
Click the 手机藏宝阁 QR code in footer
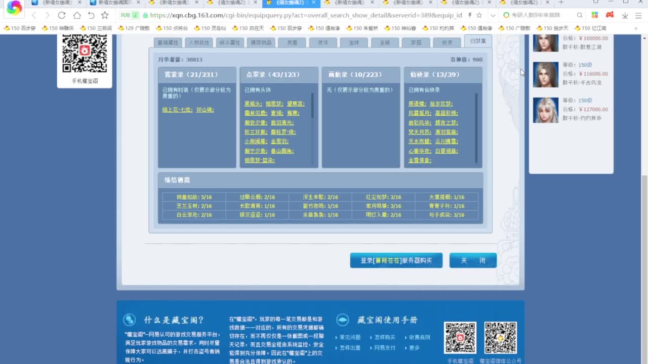(460, 338)
